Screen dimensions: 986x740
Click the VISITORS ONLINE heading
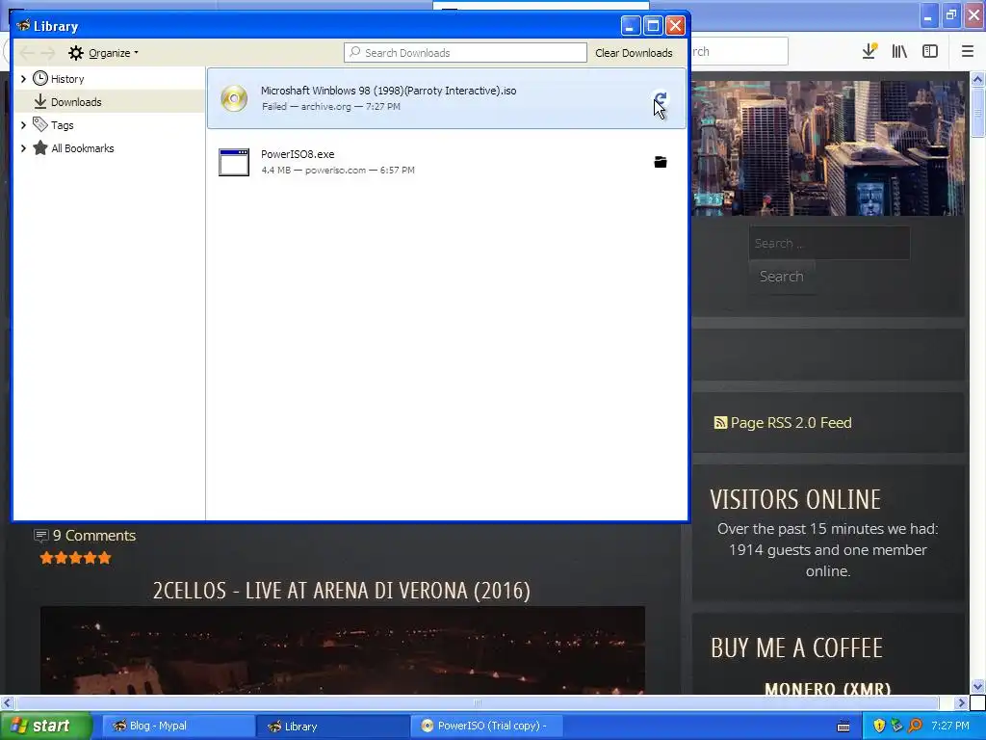(795, 500)
